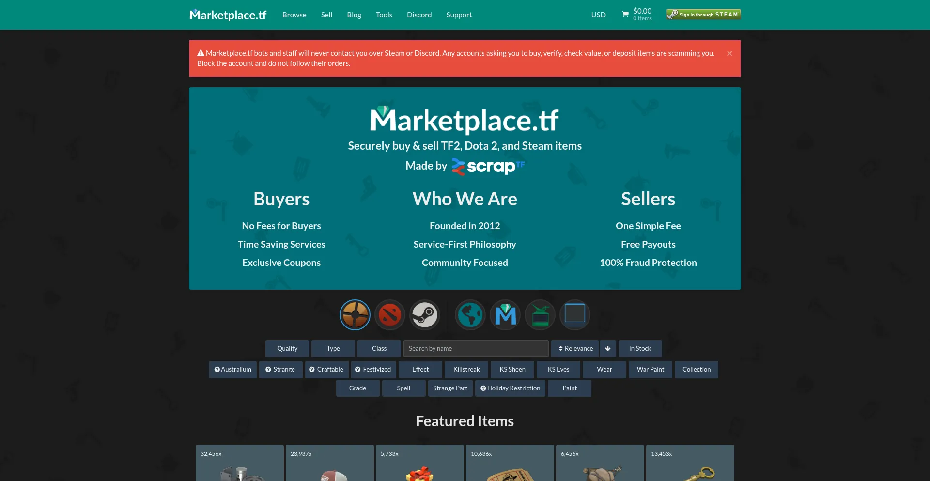
Task: Open the Quality dropdown filter
Action: (287, 348)
